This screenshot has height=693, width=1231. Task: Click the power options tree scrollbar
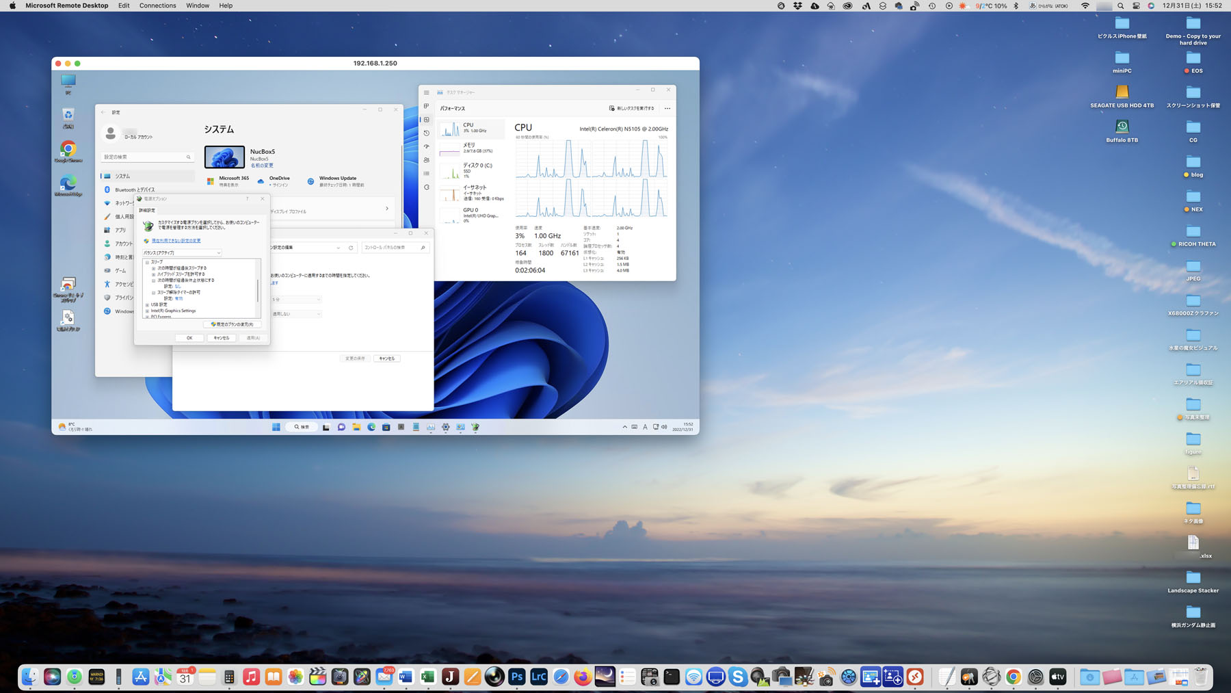[258, 289]
